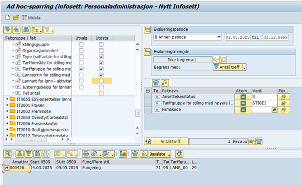
Task: Find in results with the binoculars icon
Action: pos(37,154)
